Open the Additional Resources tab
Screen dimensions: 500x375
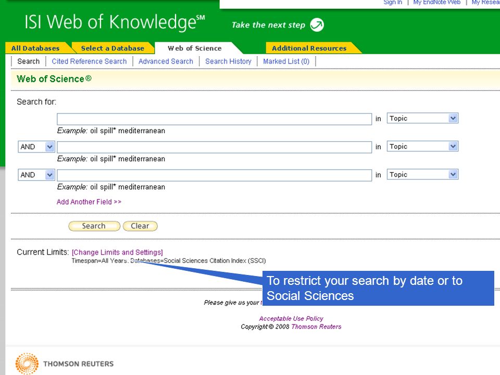coord(309,48)
